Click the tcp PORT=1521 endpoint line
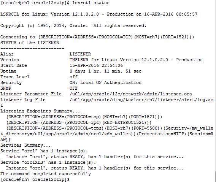Viewport: 216px width, 182px height. pos(84,117)
